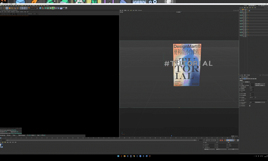Click the timeline playback scheme film icon
This screenshot has width=268, height=161.
click(238, 140)
